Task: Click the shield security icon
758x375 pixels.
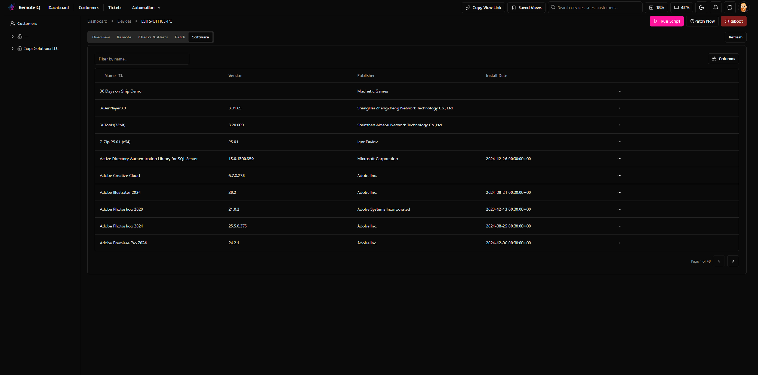Action: click(730, 7)
